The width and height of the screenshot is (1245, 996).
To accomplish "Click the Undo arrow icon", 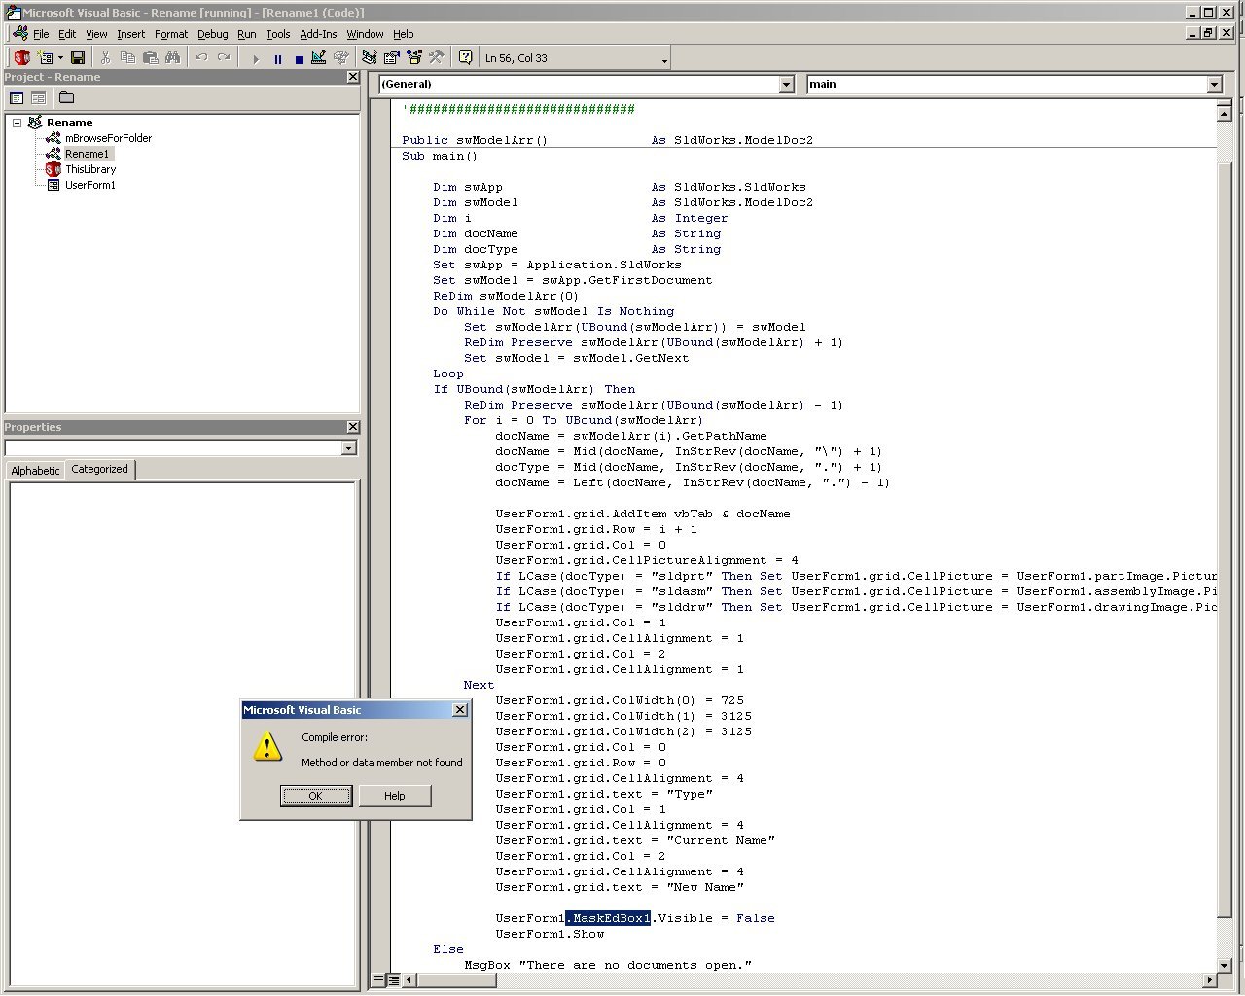I will pyautogui.click(x=201, y=58).
